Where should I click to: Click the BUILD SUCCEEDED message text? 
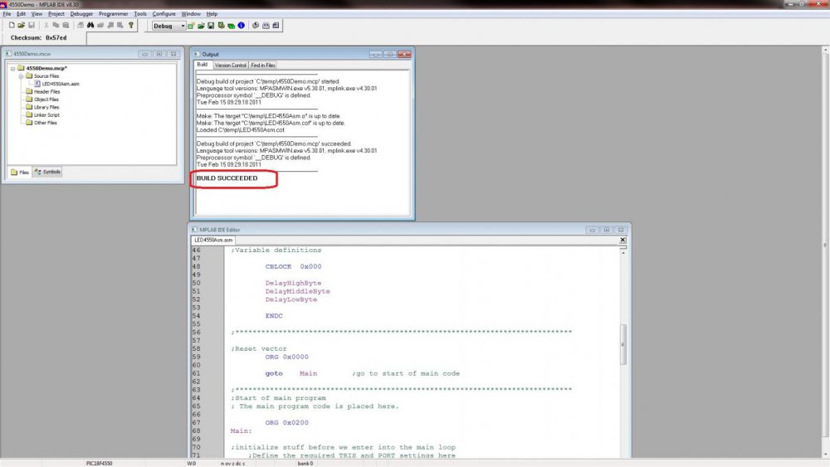coord(227,178)
